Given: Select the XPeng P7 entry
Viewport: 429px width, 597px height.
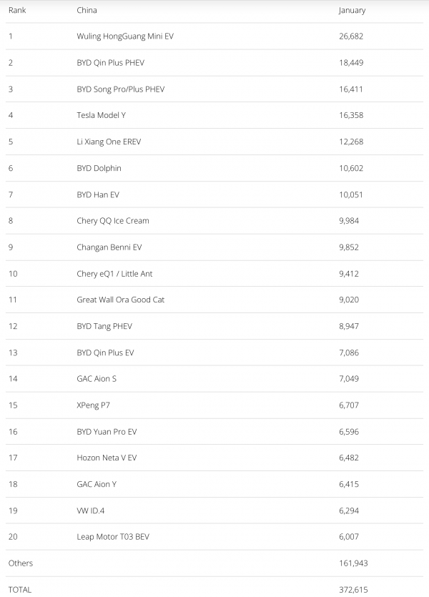Looking at the screenshot, I should pyautogui.click(x=93, y=405).
